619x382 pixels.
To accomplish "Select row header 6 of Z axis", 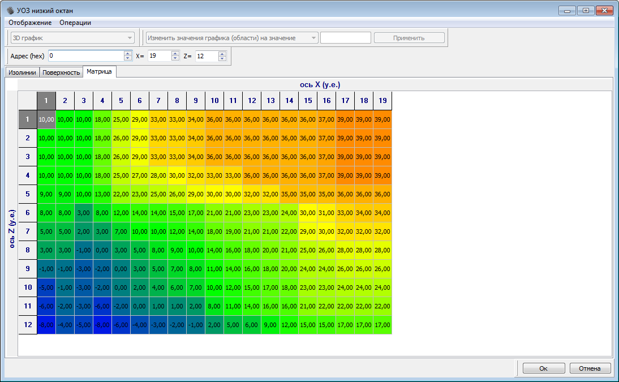I will [28, 213].
